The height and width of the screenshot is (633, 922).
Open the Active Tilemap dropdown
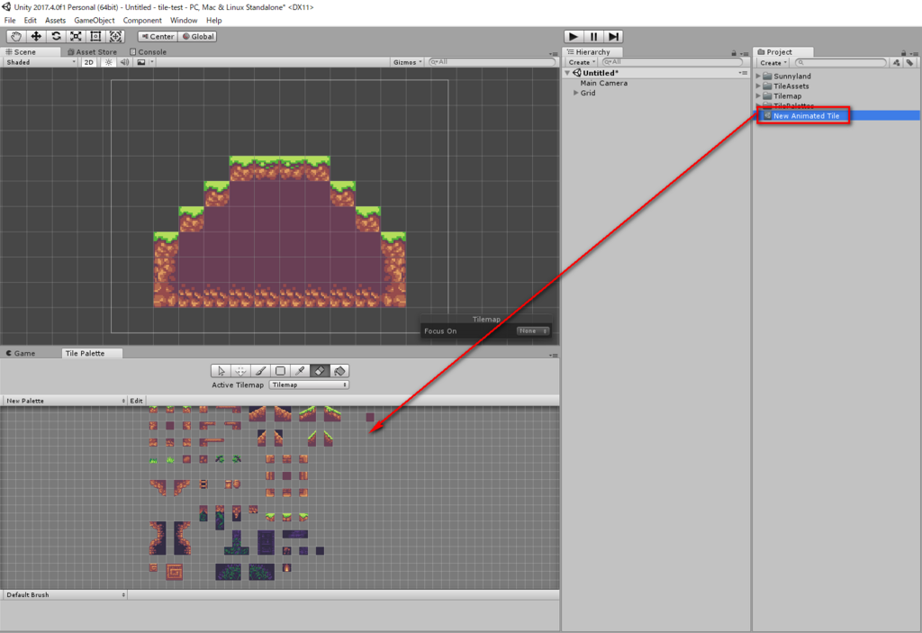pyautogui.click(x=309, y=384)
